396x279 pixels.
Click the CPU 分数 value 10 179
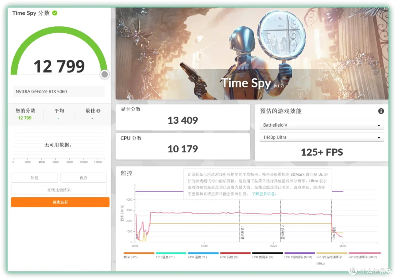183,149
